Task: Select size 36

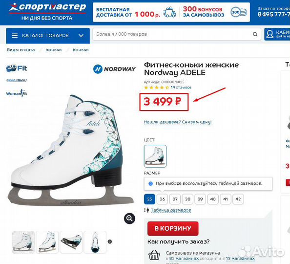Action: (162, 199)
